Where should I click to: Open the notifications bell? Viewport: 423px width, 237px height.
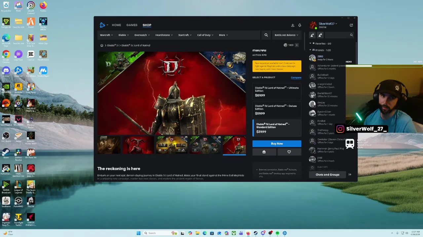[300, 25]
